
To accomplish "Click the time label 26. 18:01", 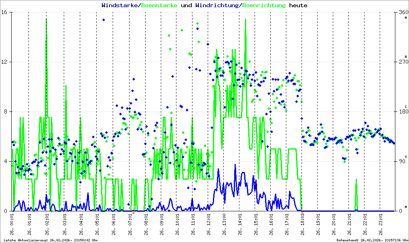I will [x=302, y=224].
